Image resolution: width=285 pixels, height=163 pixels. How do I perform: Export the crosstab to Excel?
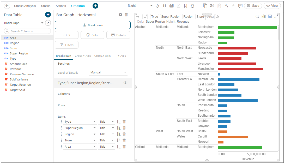pyautogui.click(x=263, y=16)
